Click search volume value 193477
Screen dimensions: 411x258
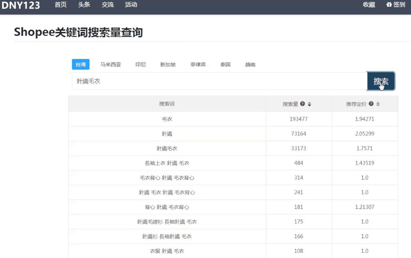pyautogui.click(x=299, y=119)
